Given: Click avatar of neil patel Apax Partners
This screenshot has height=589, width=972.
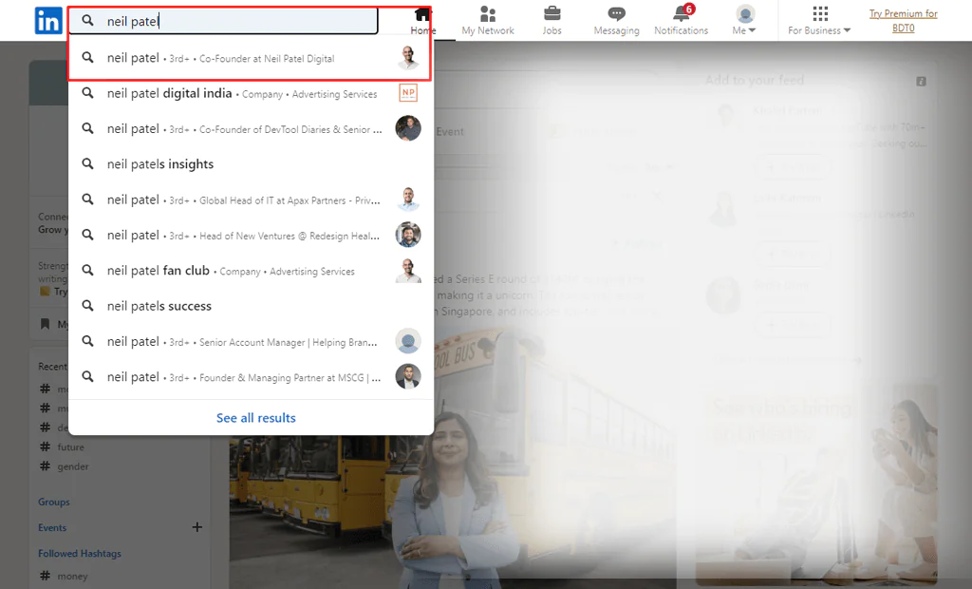Looking at the screenshot, I should 408,199.
